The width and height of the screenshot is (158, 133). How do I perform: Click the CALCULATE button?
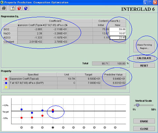point(144,58)
